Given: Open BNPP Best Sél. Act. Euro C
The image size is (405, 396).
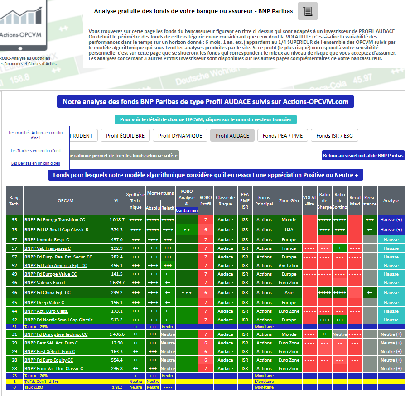Looking at the screenshot, I should tap(51, 343).
